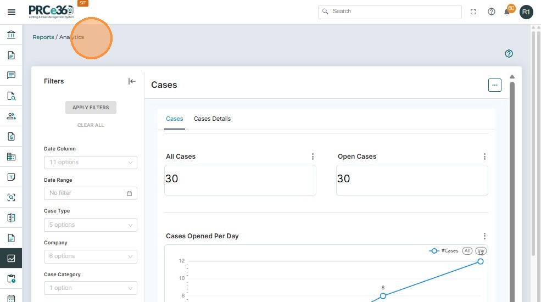Image resolution: width=541 pixels, height=302 pixels.
Task: Open the people icon in sidebar
Action: pos(11,116)
